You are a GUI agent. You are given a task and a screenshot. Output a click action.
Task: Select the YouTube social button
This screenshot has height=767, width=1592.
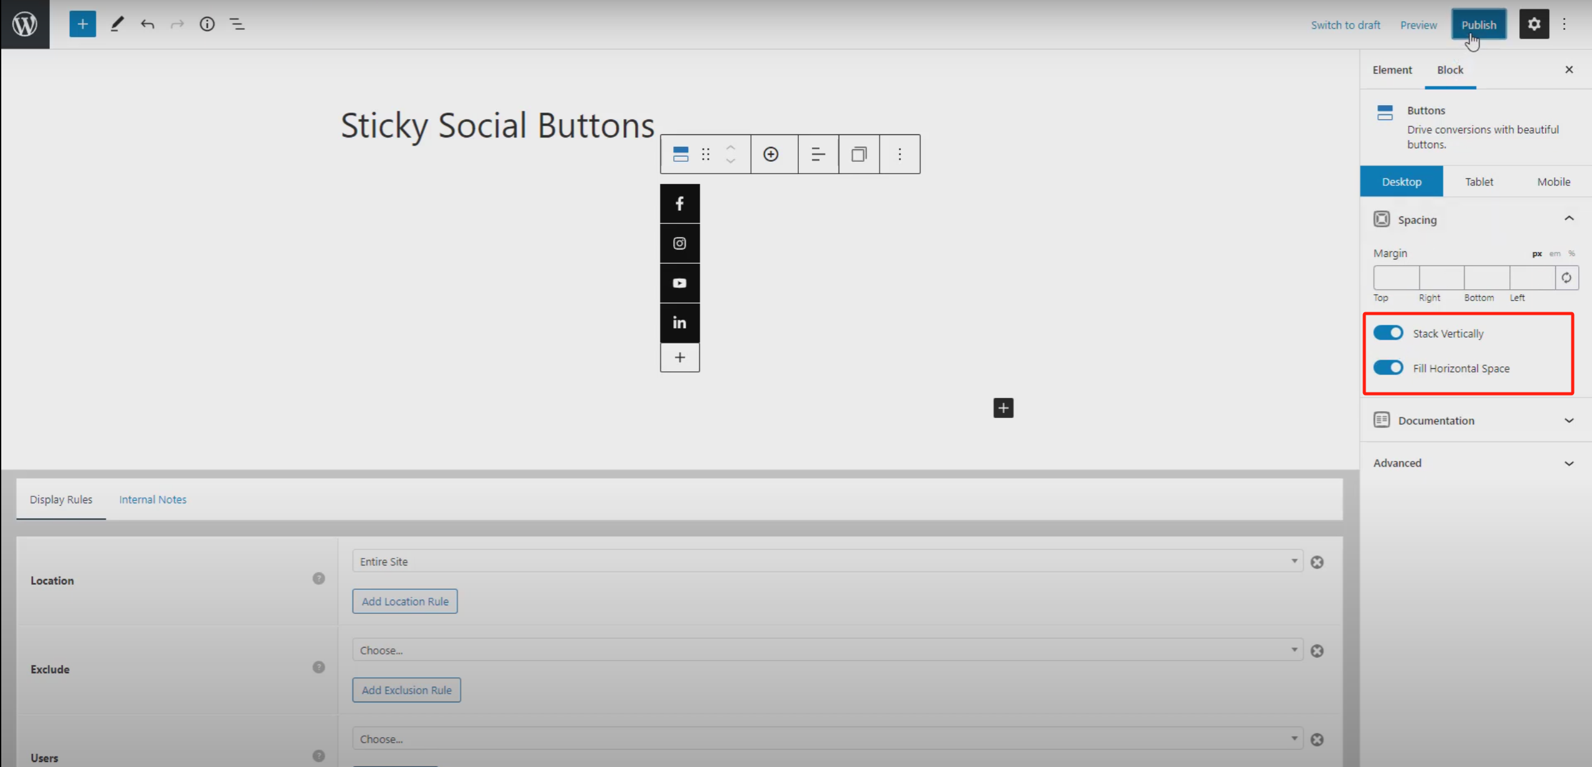pos(679,283)
